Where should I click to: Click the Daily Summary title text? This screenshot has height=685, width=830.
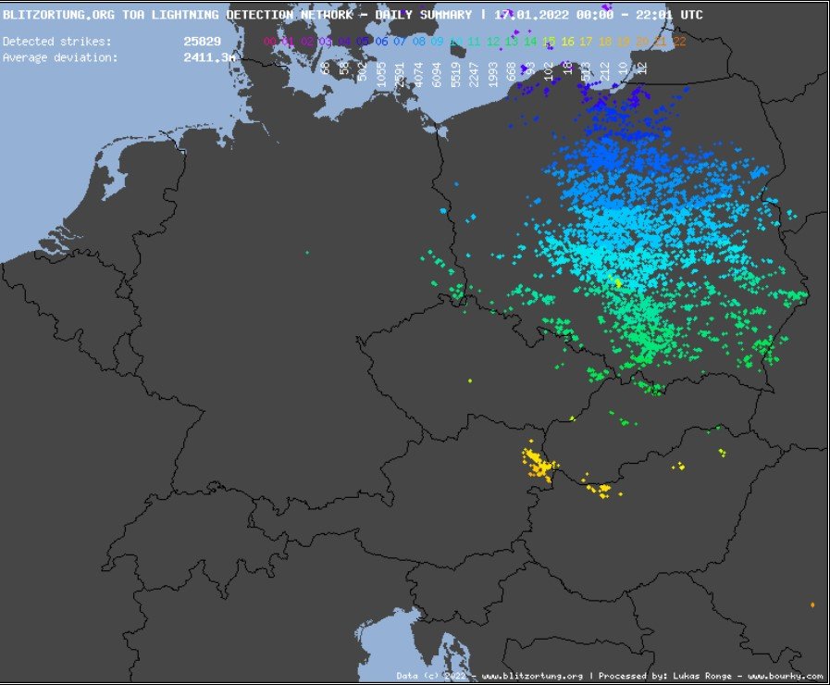pyautogui.click(x=424, y=15)
